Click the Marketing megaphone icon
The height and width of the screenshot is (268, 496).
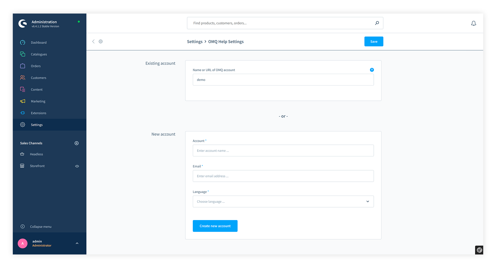(x=22, y=101)
